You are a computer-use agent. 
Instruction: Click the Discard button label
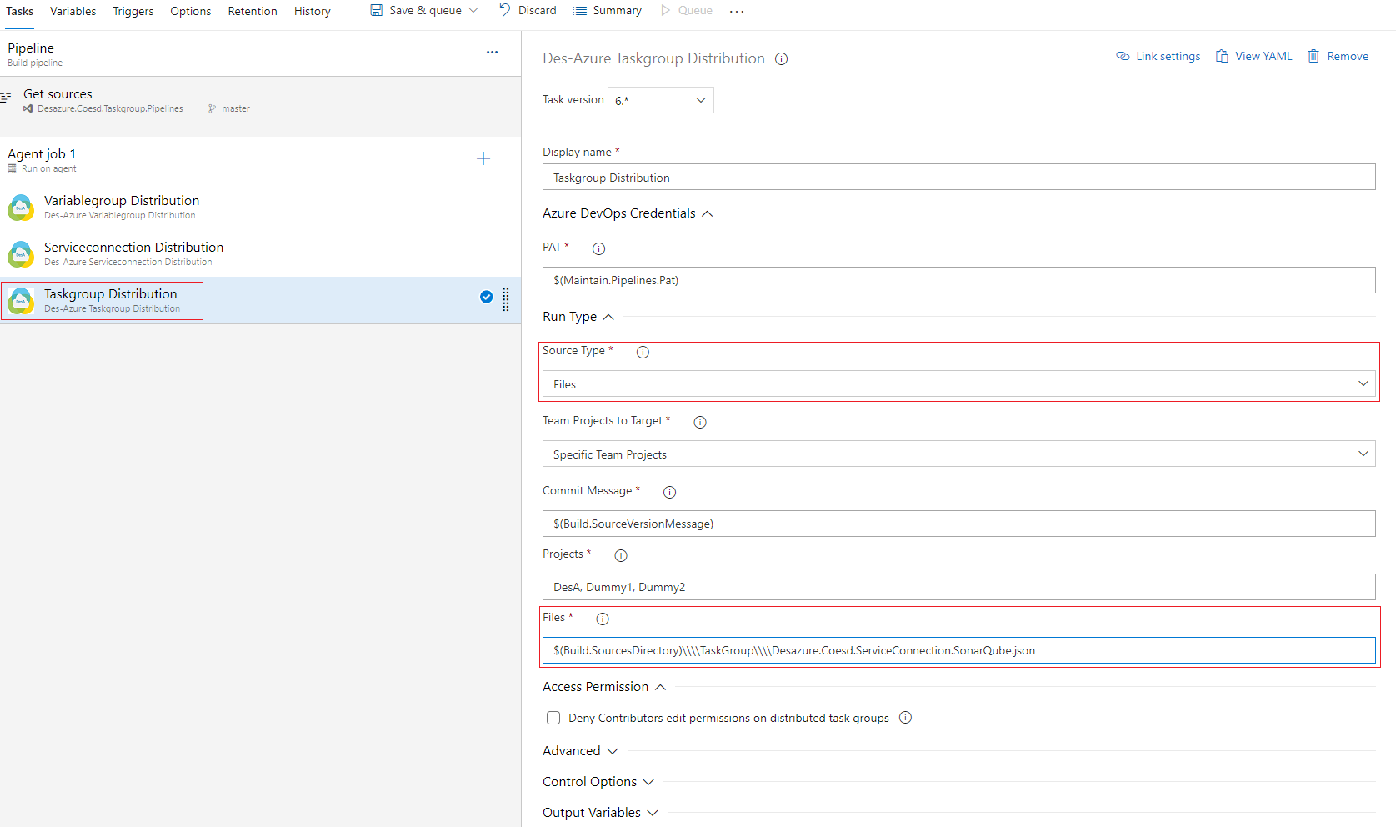(538, 11)
